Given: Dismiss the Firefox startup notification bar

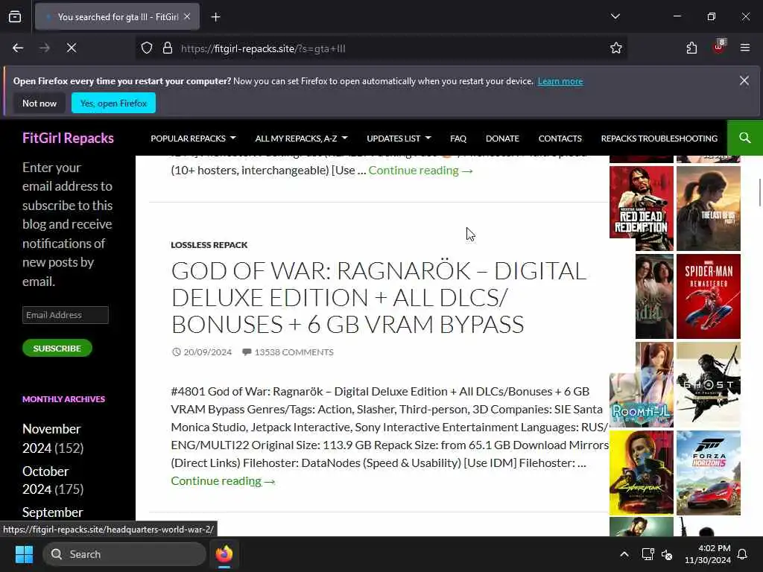Looking at the screenshot, I should [x=744, y=80].
